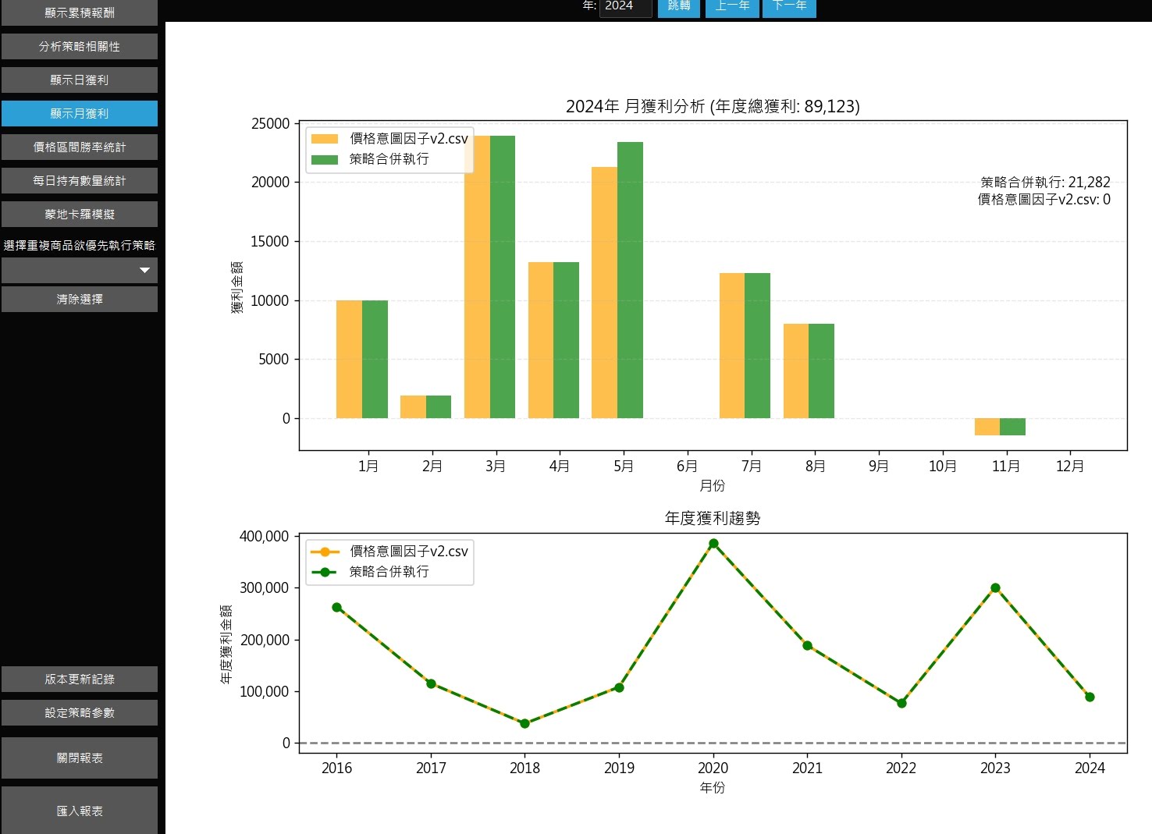This screenshot has width=1152, height=834.
Task: Go to next year with 下一年
Action: (x=789, y=7)
